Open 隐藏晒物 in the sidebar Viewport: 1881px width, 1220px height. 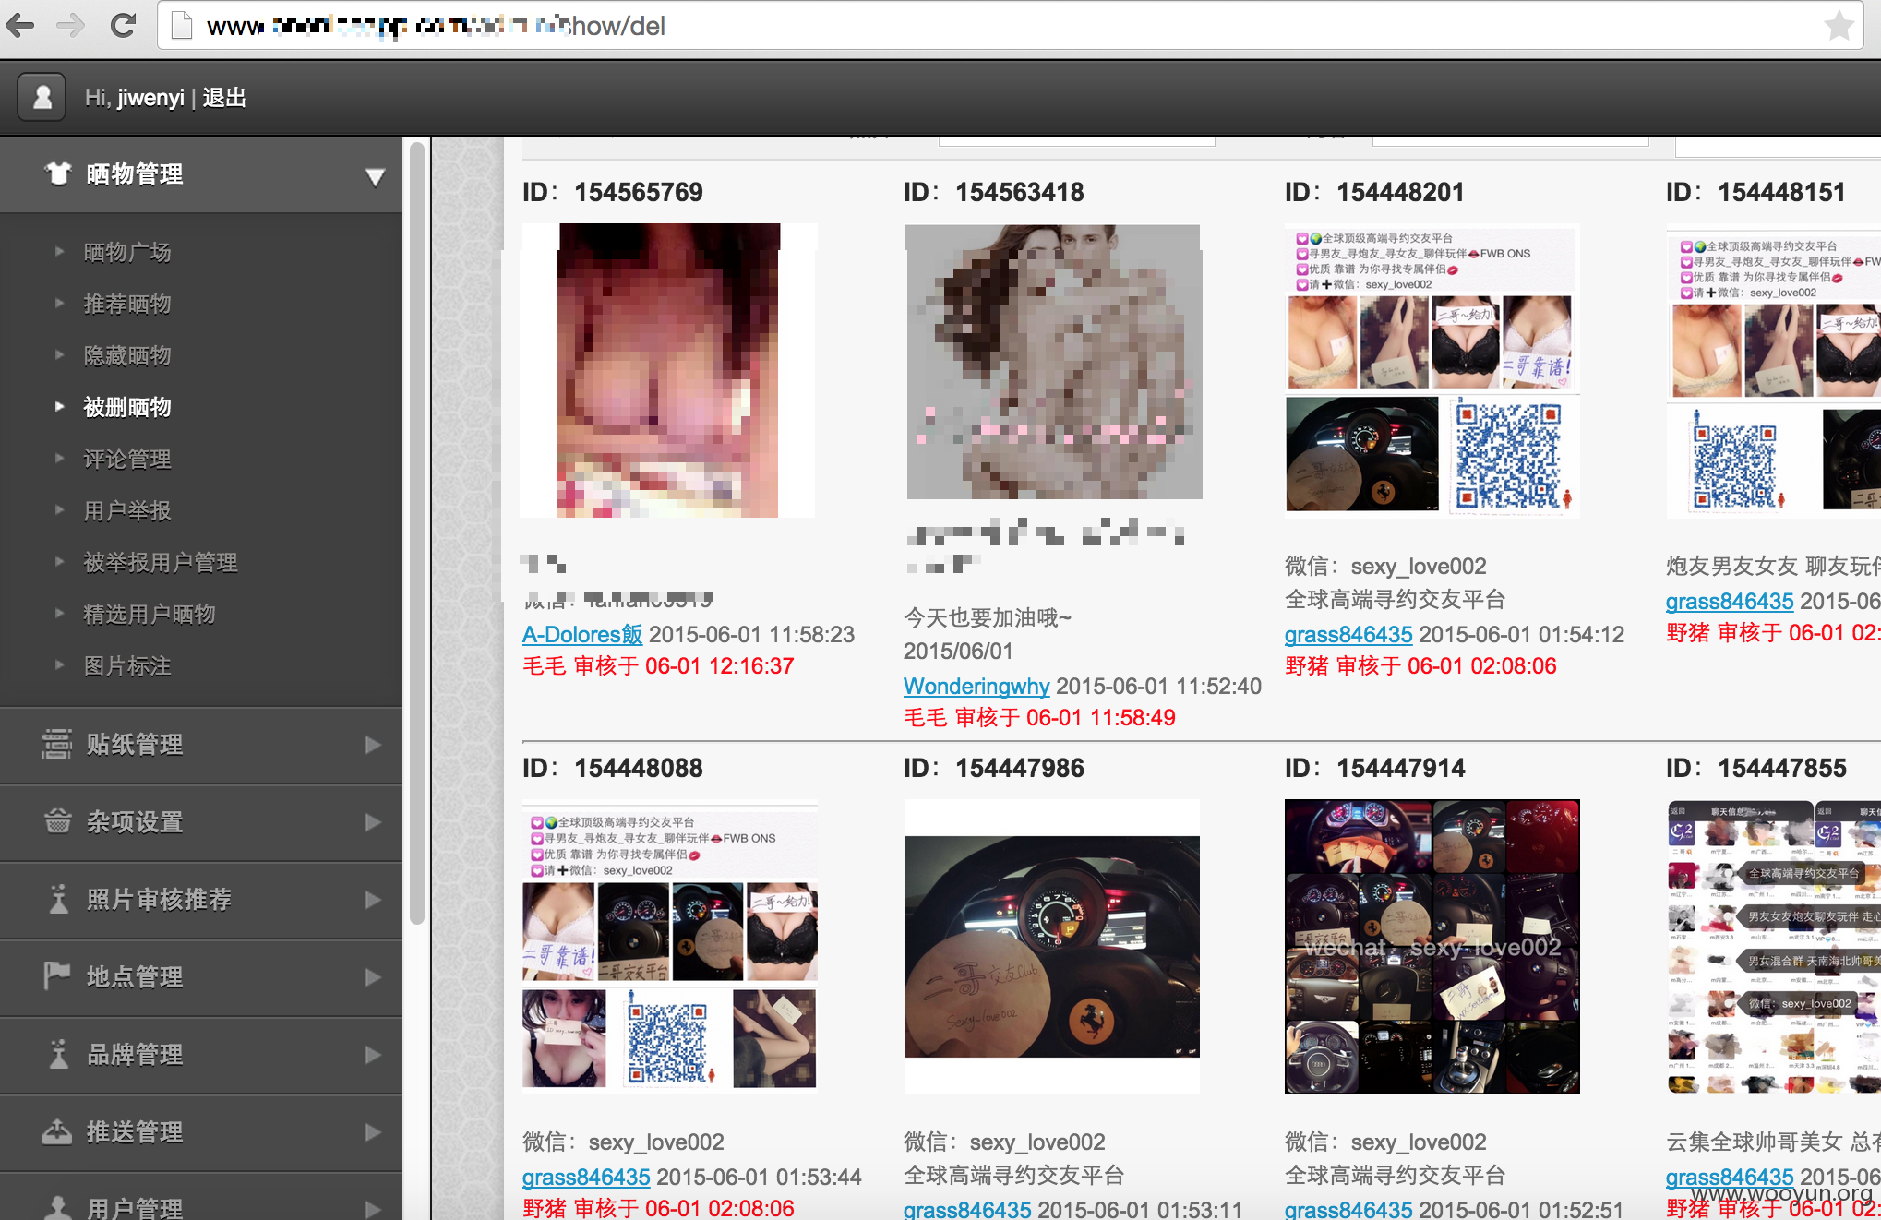127,355
